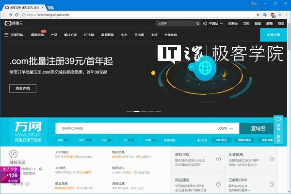Select the last carousel indicator on the banner

[x=158, y=111]
